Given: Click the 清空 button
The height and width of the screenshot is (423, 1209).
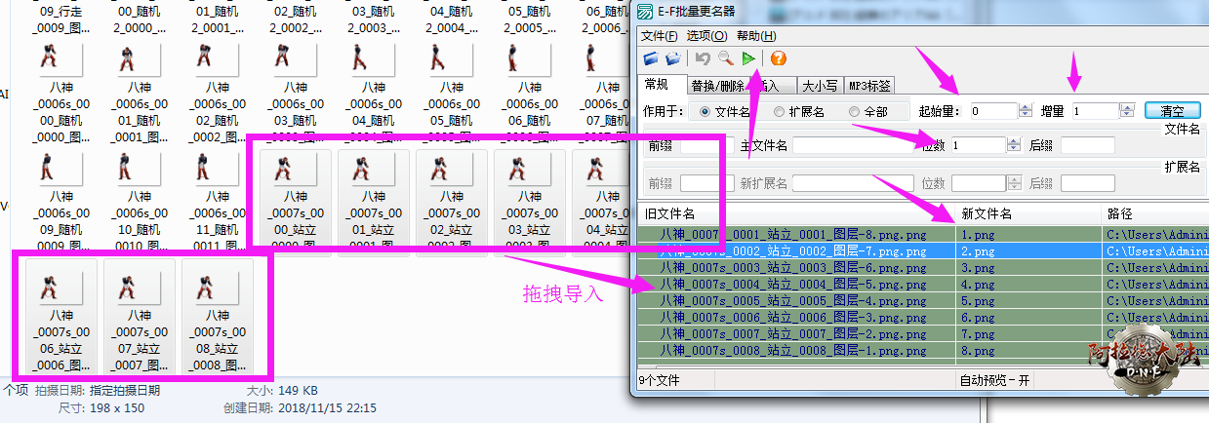Looking at the screenshot, I should (1172, 111).
